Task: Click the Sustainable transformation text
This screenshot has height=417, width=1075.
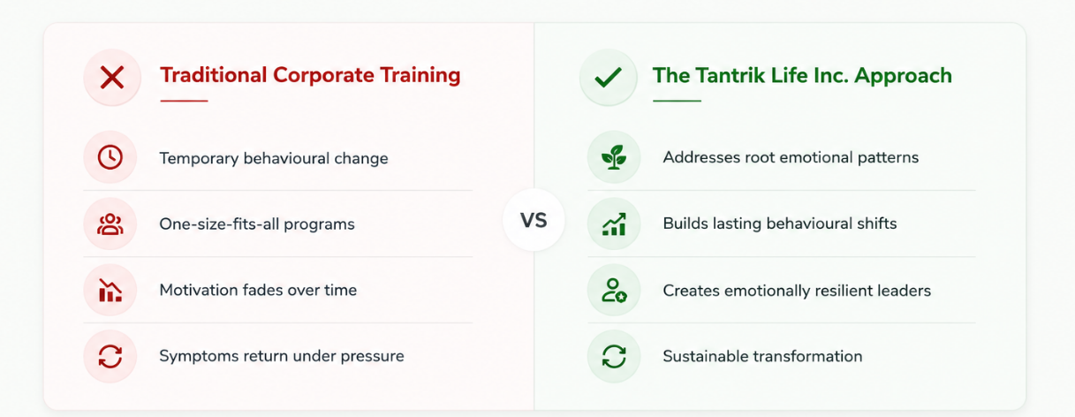Action: (762, 356)
